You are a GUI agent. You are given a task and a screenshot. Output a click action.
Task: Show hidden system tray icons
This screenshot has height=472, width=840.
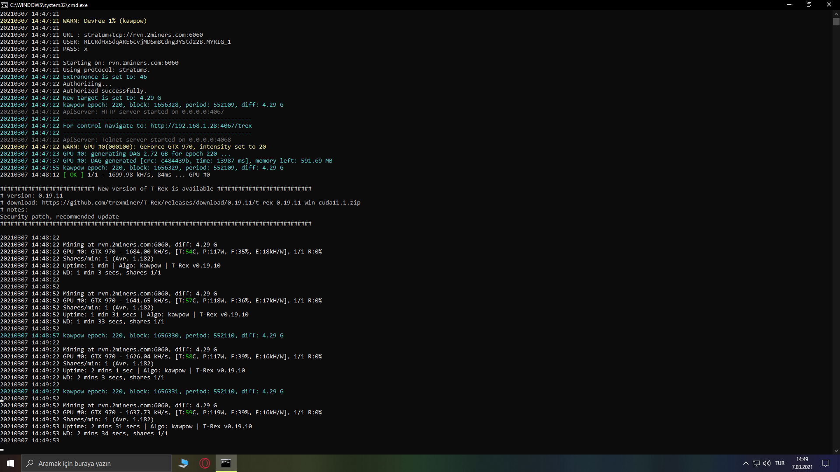click(745, 463)
